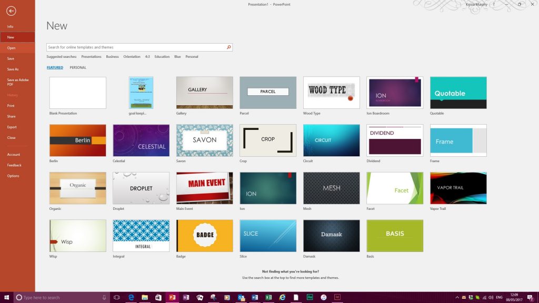
Task: Click the online templates search box
Action: click(136, 47)
